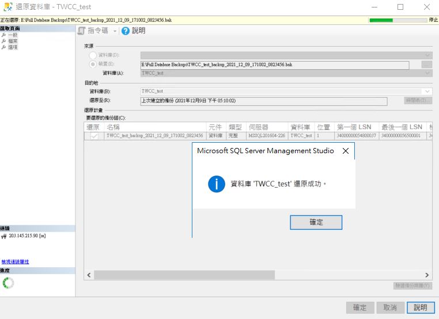Click the 元件 column header
The image size is (439, 319).
[x=216, y=127]
